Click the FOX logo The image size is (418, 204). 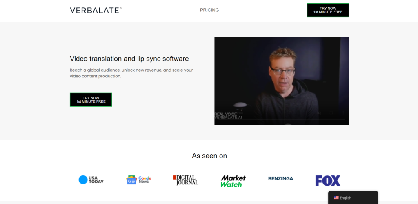(327, 181)
